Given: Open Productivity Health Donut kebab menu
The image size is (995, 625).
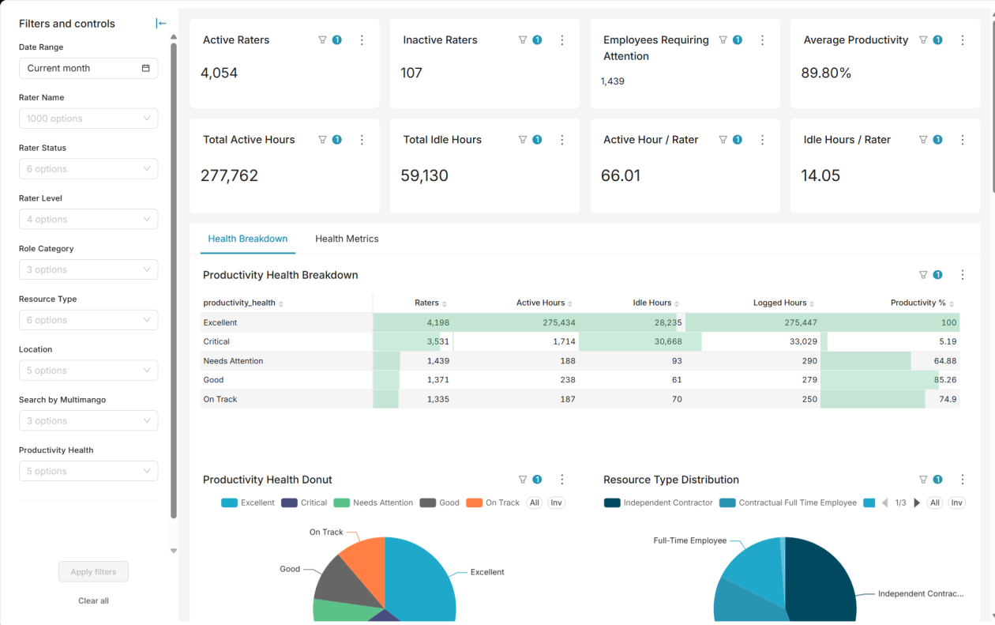Looking at the screenshot, I should [x=562, y=479].
